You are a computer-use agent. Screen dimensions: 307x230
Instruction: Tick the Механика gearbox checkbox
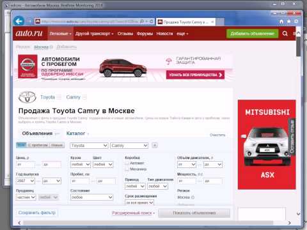[x=127, y=169]
